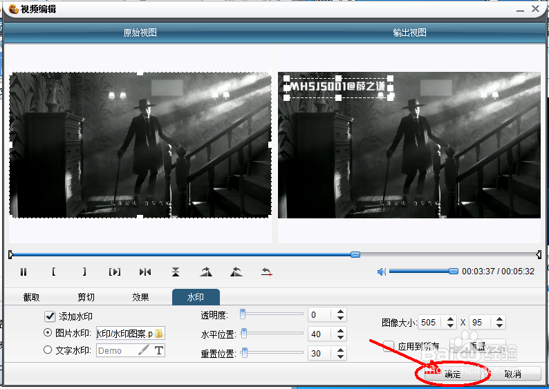Minimize the 视频编辑 window
549x389 pixels.
tap(520, 10)
